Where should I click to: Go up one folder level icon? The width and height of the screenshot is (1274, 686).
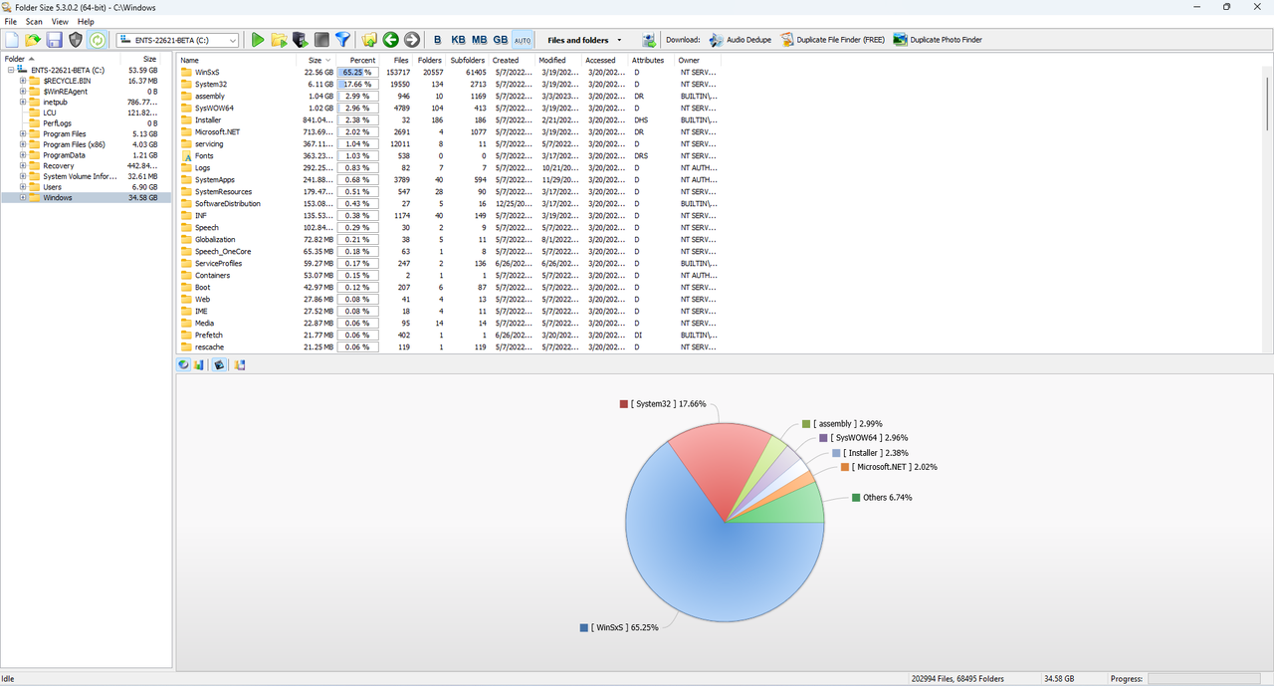[x=369, y=40]
